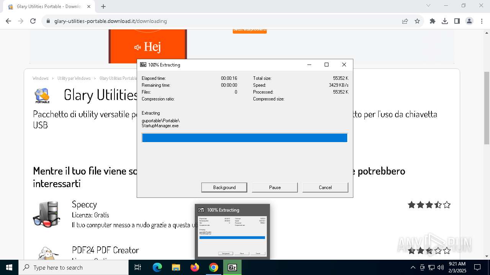
Task: Open a new tab
Action: click(103, 6)
